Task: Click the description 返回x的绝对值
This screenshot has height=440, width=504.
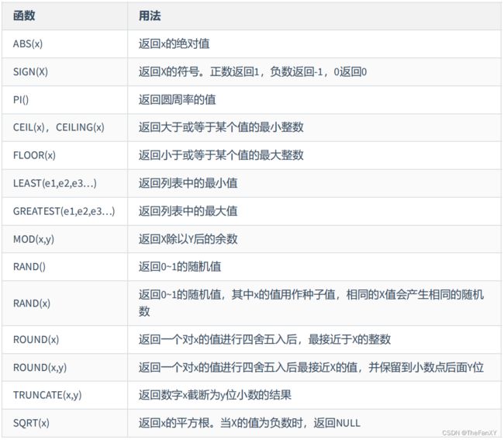Action: pyautogui.click(x=174, y=43)
